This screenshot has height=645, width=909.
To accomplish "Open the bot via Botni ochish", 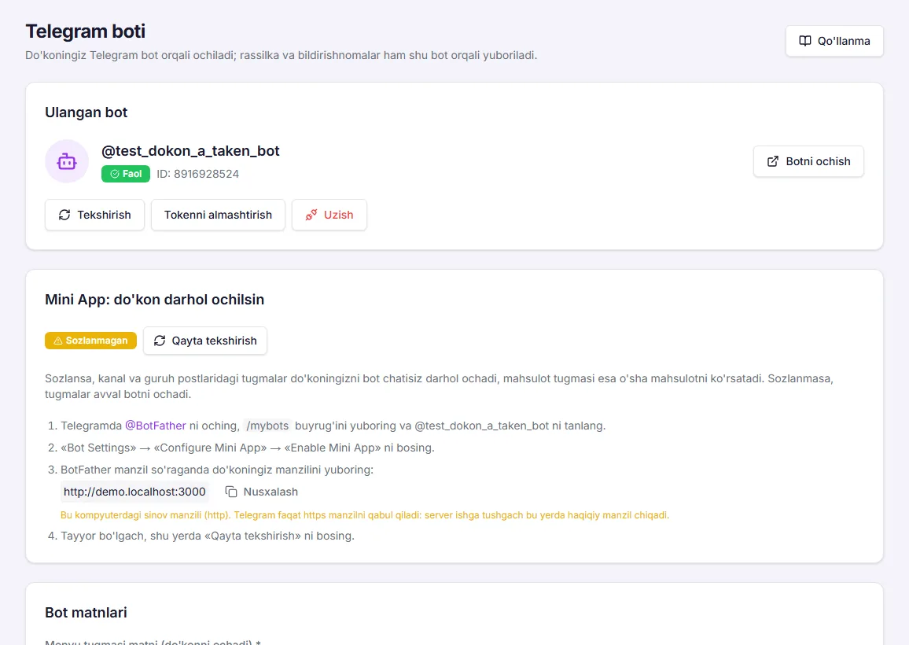I will coord(808,161).
